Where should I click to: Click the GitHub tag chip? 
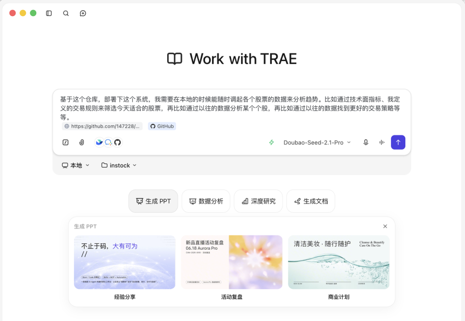pos(162,126)
